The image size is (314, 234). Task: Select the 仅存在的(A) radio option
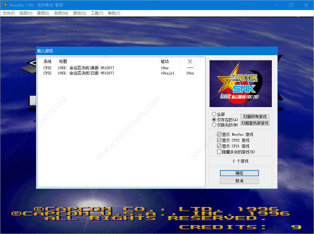click(214, 120)
